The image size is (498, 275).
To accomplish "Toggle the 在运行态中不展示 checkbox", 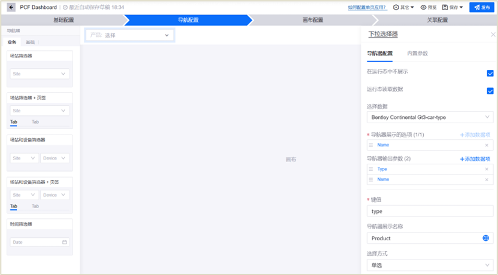I will point(490,73).
